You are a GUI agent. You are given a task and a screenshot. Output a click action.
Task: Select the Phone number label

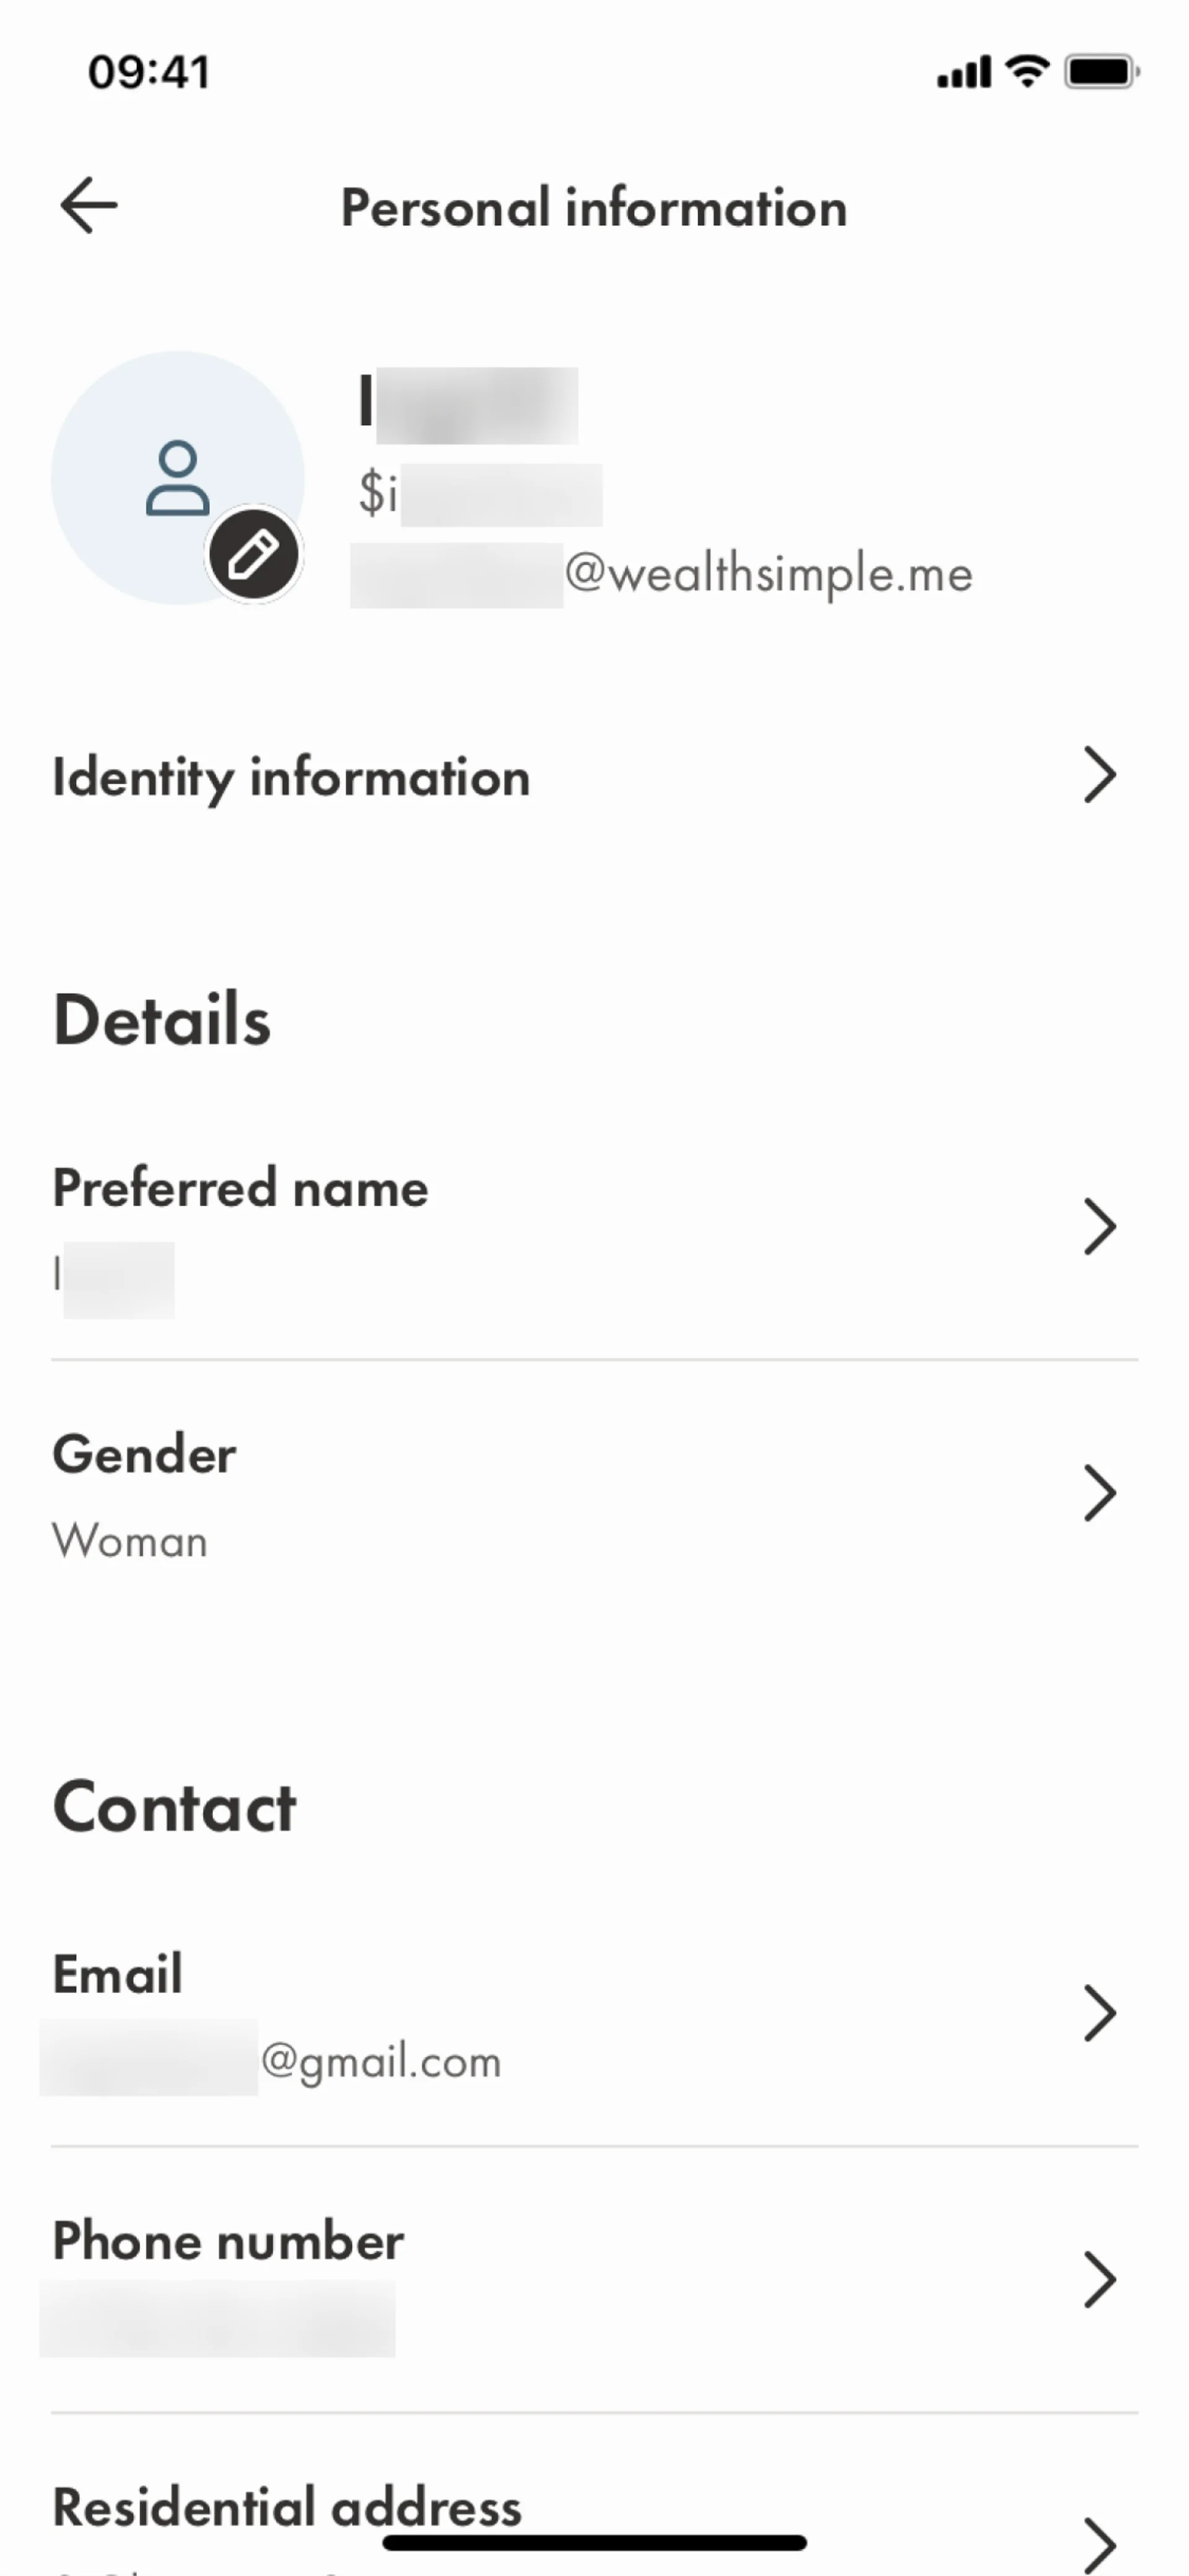pyautogui.click(x=228, y=2241)
